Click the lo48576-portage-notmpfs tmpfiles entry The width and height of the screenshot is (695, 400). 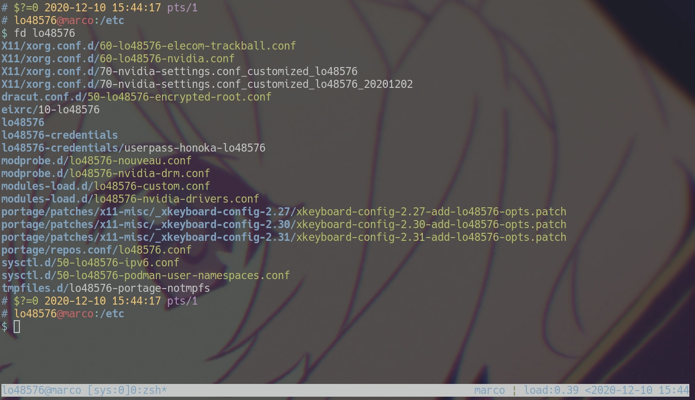(x=105, y=288)
